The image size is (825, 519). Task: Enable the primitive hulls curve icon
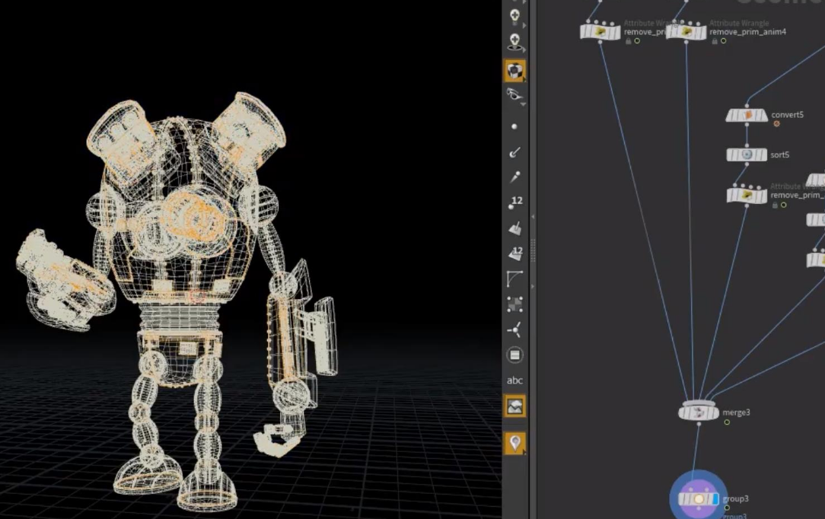tap(515, 279)
